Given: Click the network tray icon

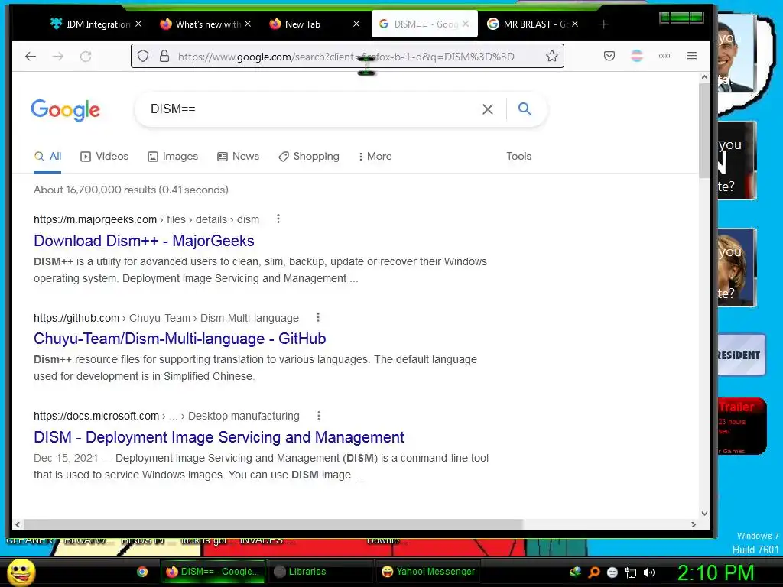Looking at the screenshot, I should coord(631,572).
